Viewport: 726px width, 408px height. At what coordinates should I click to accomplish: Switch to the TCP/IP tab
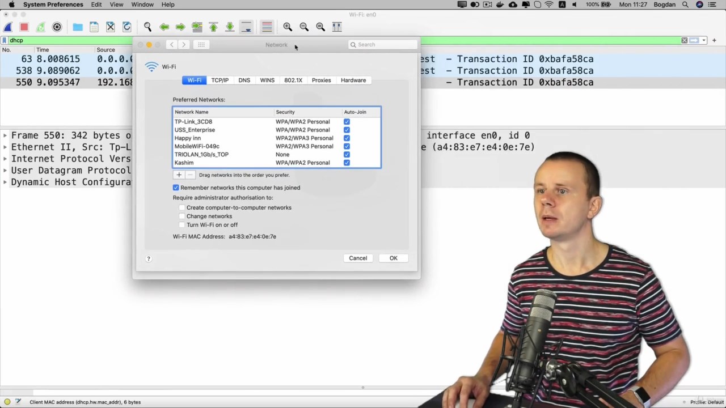click(220, 80)
